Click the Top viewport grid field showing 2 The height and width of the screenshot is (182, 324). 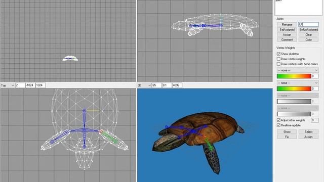[20, 85]
